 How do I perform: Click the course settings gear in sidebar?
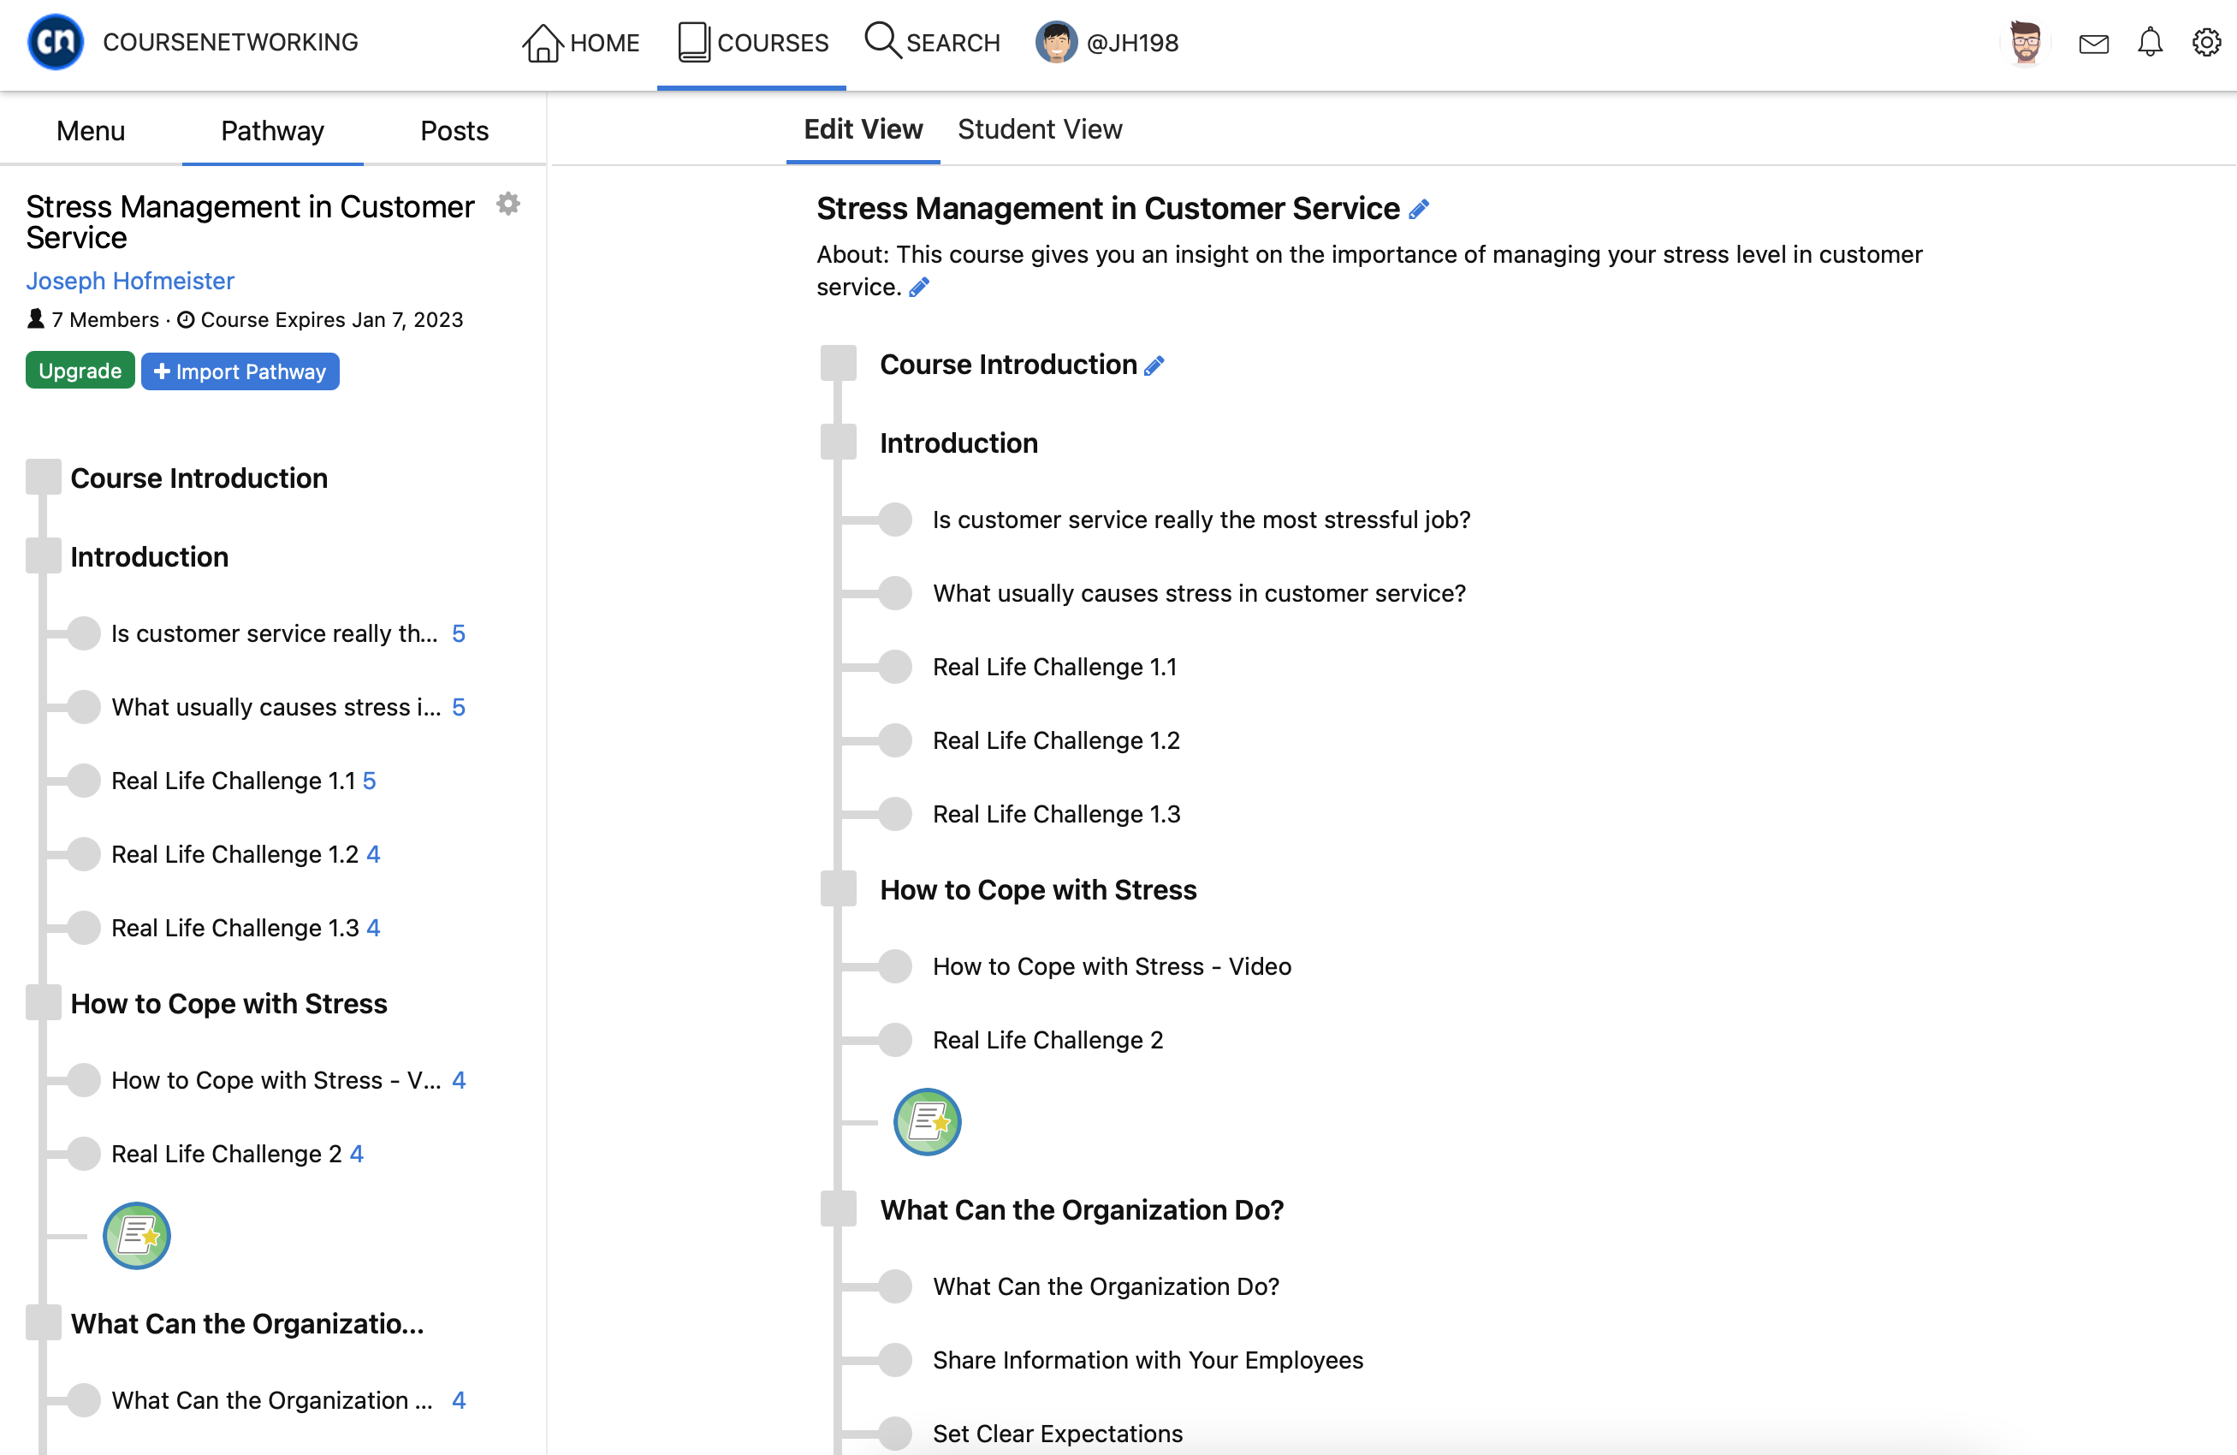[507, 204]
